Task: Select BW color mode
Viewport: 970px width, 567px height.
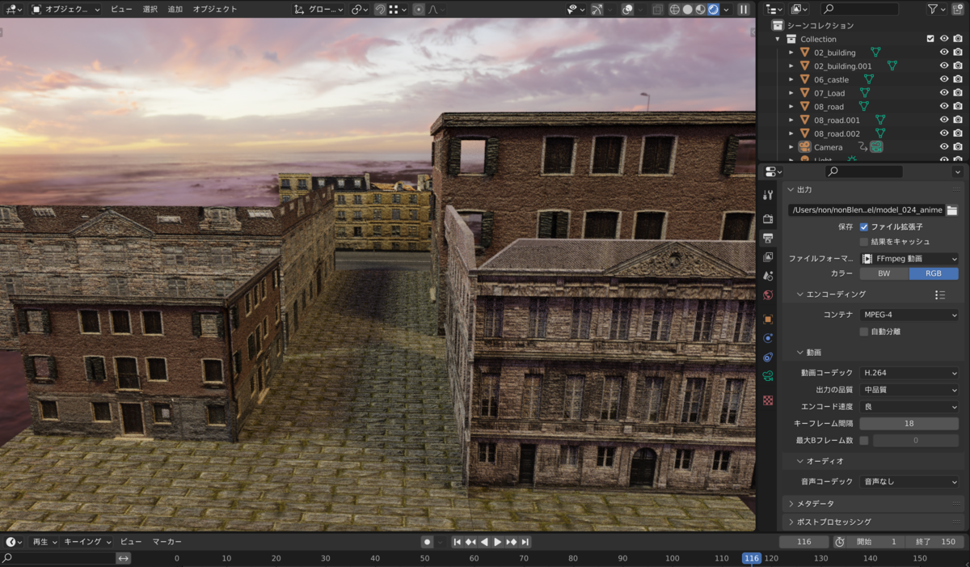Action: click(884, 273)
